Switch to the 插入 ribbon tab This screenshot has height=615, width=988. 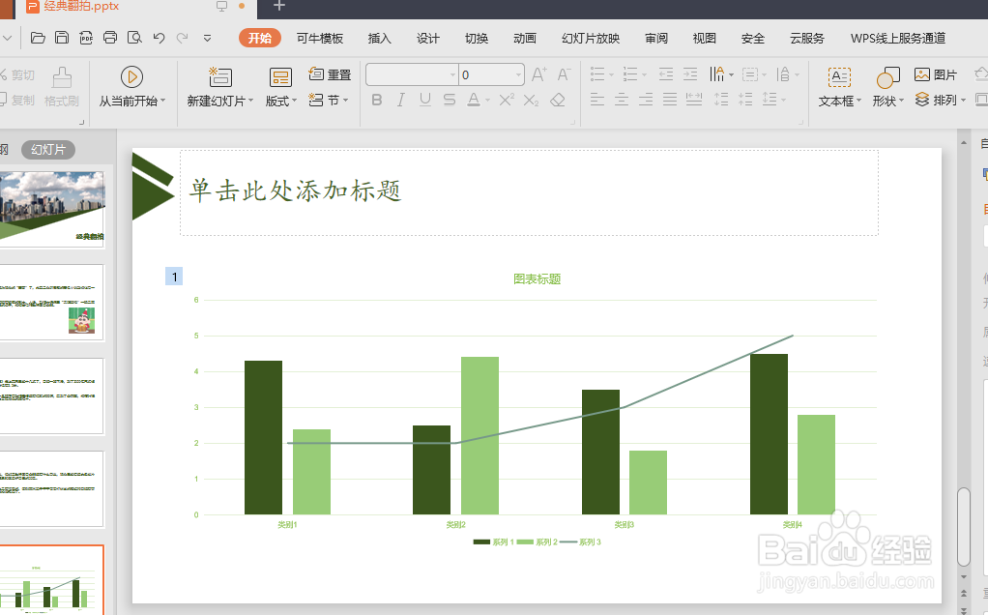379,38
